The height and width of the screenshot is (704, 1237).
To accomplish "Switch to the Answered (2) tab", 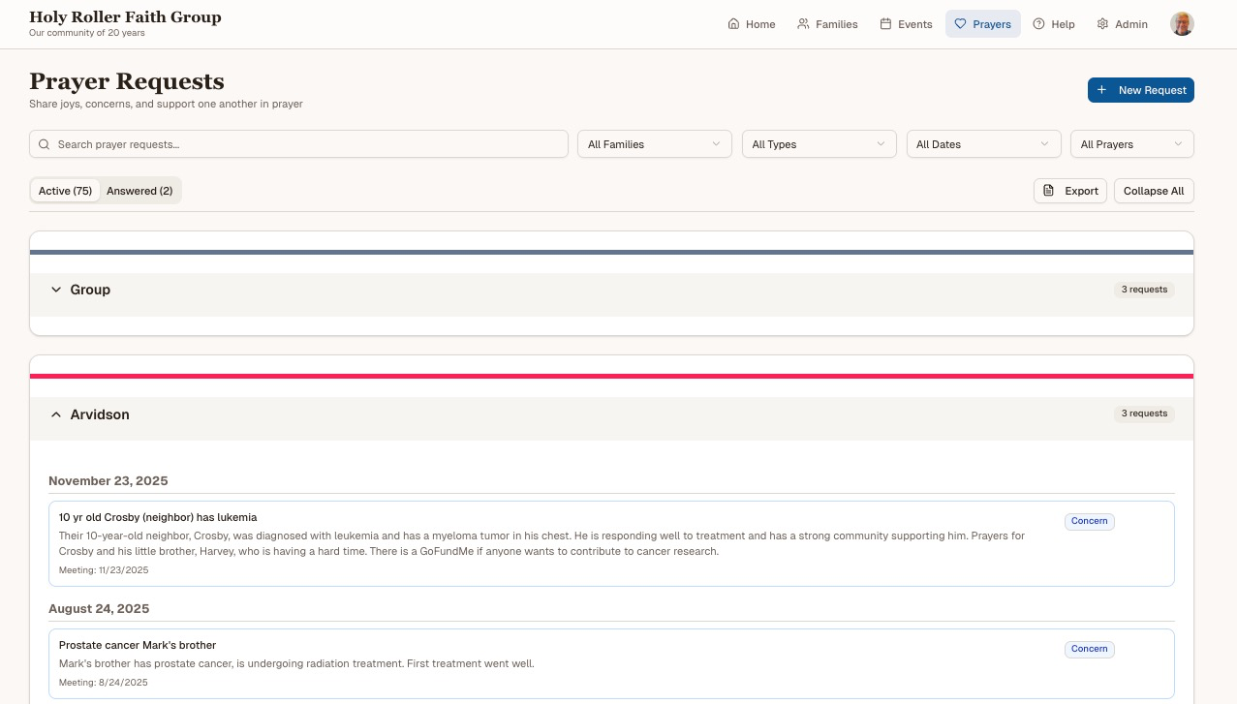I will point(139,191).
